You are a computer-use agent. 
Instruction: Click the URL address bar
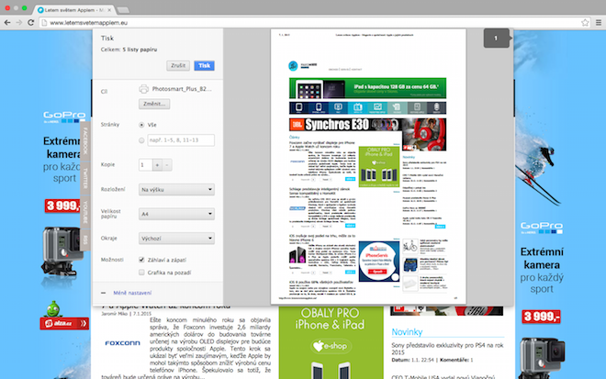309,23
